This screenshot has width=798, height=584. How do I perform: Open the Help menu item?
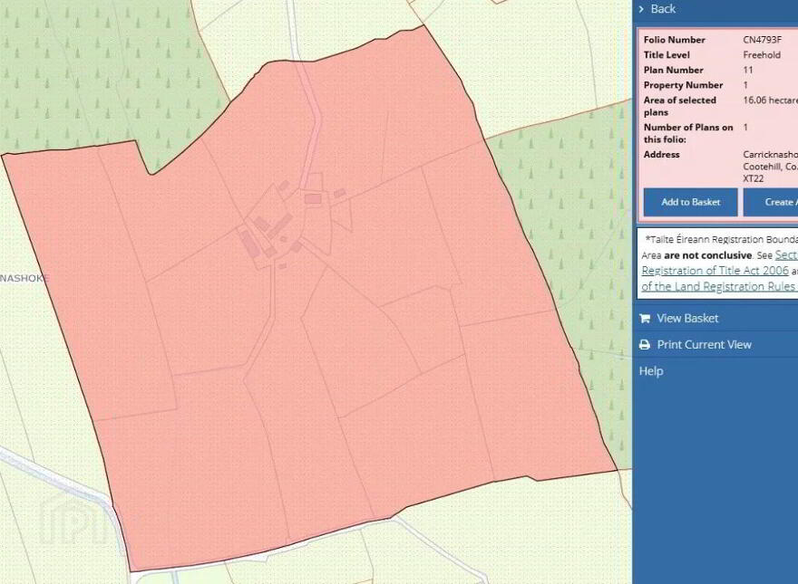pos(651,371)
